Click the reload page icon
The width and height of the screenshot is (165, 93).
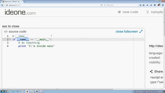click(105, 5)
